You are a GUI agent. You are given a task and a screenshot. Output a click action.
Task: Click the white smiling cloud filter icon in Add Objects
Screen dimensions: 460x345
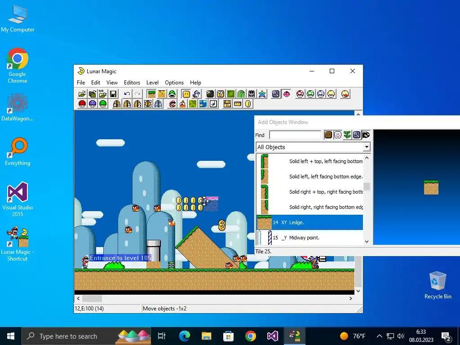[x=338, y=135]
